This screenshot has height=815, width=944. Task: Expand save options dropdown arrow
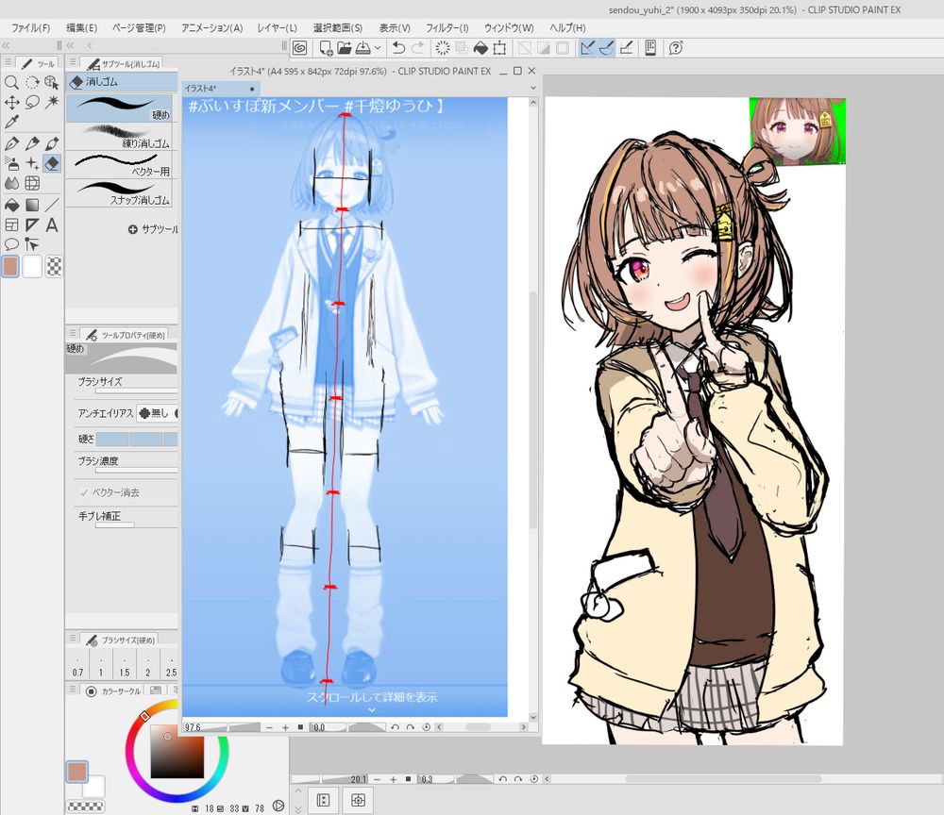point(378,48)
